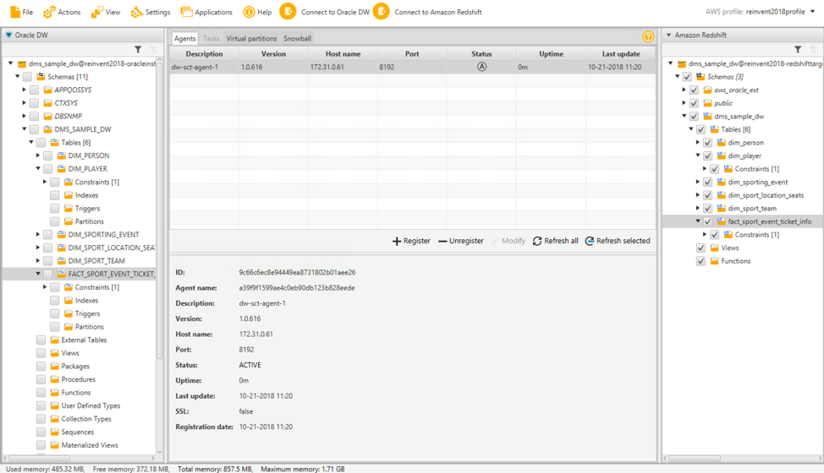Click Materialized Views folder icon
Image resolution: width=824 pixels, height=473 pixels.
coord(54,444)
